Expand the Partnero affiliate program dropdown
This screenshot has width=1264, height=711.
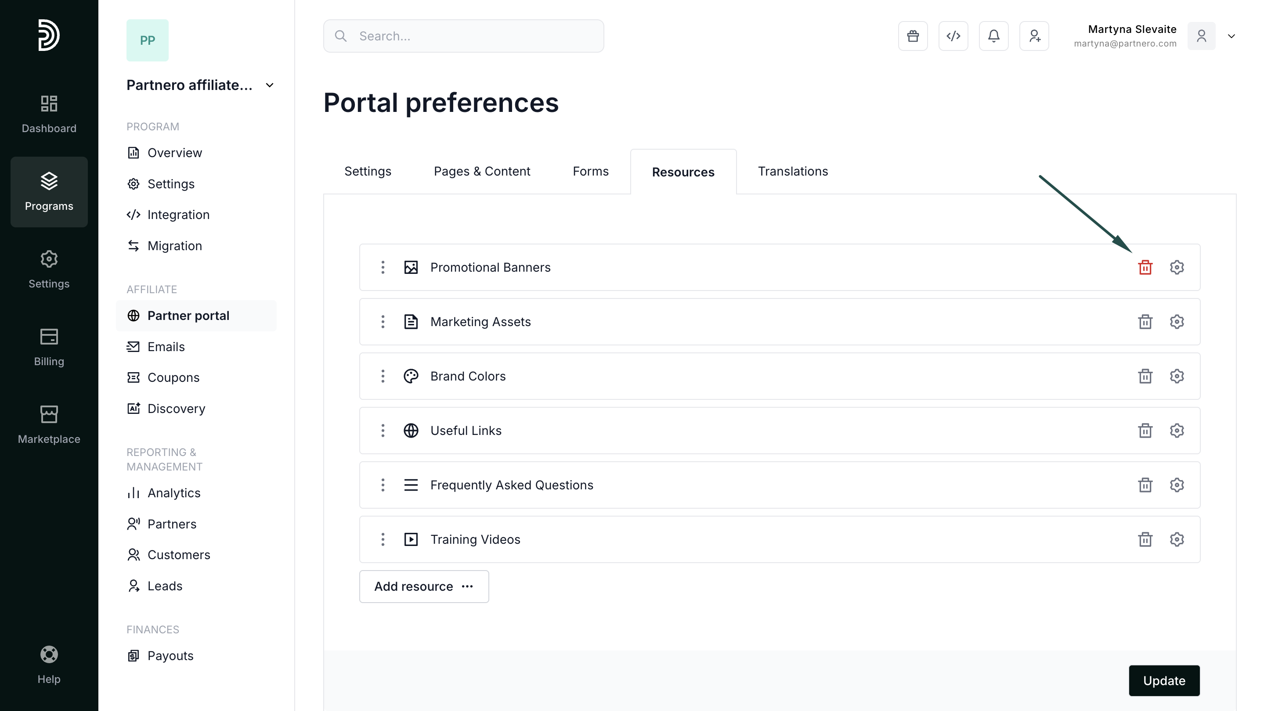[x=269, y=85]
